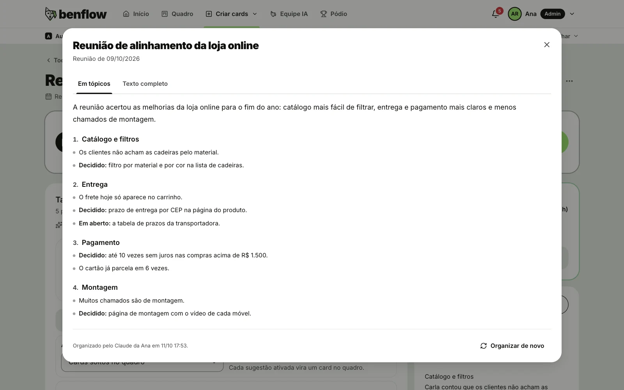The height and width of the screenshot is (390, 624).
Task: Click the board icon next to Quadro
Action: [165, 14]
